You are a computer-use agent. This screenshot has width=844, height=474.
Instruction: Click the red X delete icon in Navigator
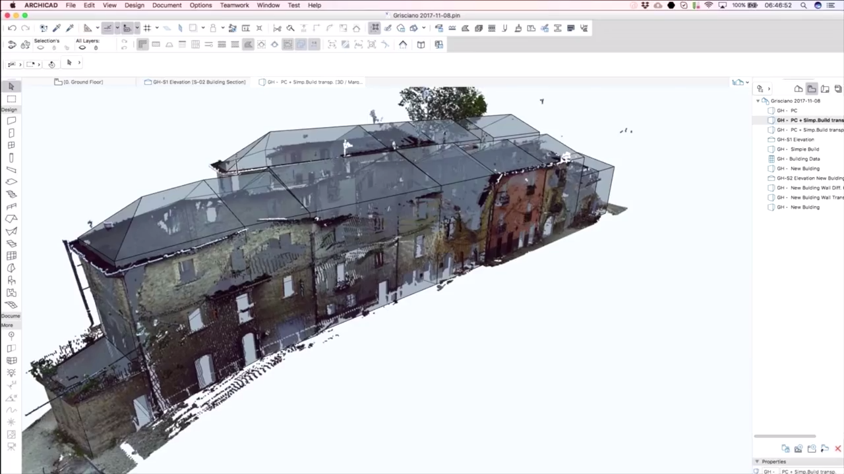[838, 448]
